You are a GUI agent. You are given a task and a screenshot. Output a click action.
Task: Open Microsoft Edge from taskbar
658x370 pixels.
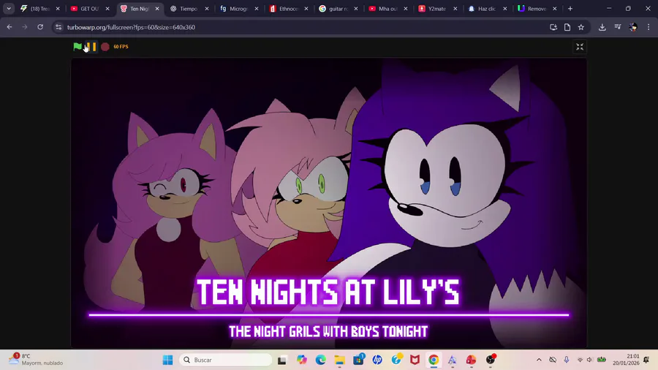321,360
